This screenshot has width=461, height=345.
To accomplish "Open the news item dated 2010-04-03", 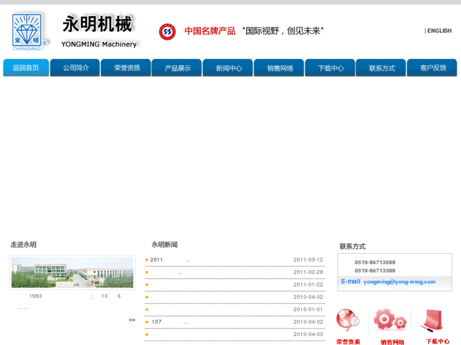I will click(x=235, y=334).
